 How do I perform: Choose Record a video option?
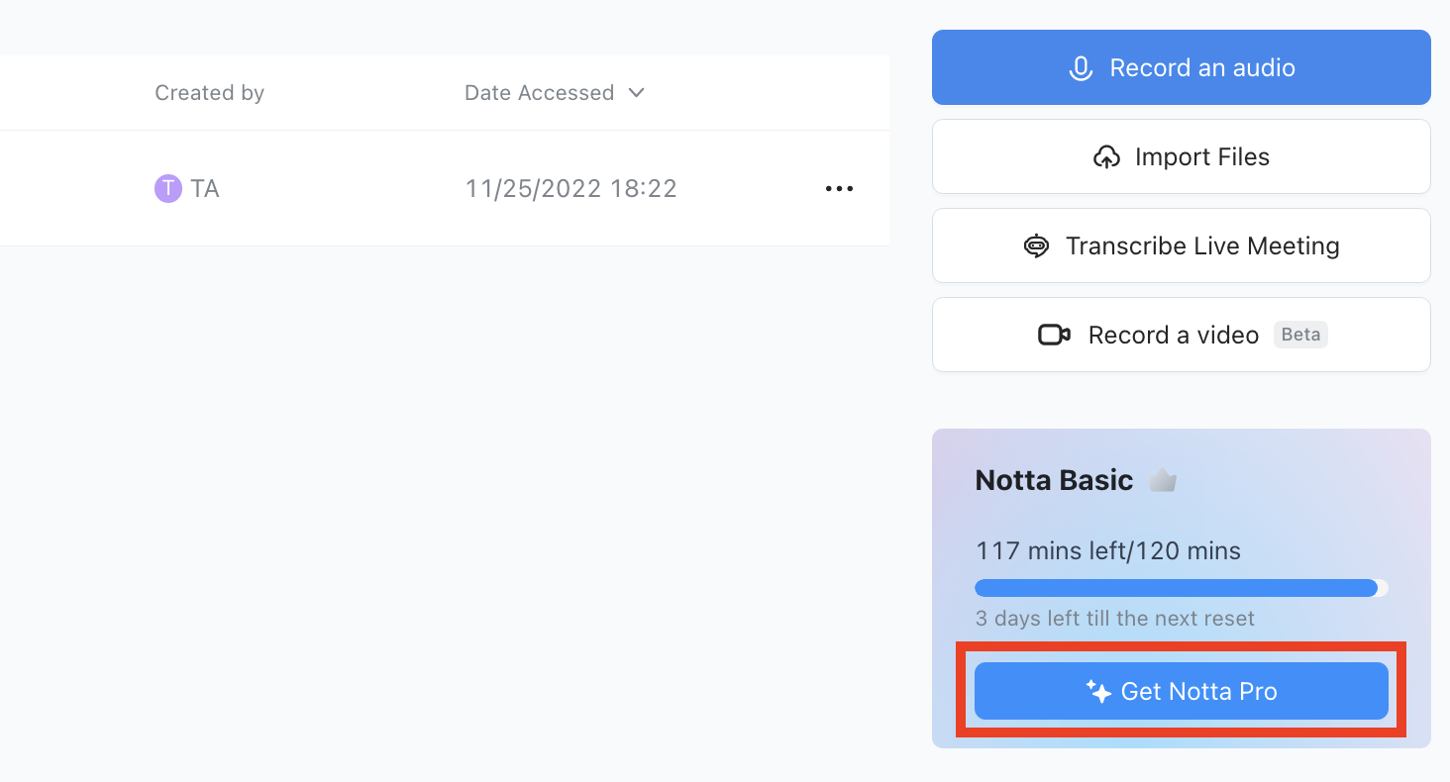point(1181,335)
